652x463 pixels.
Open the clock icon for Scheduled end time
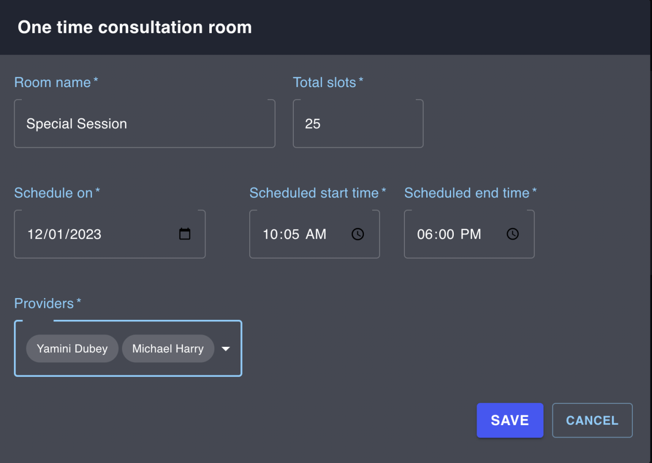(x=512, y=234)
